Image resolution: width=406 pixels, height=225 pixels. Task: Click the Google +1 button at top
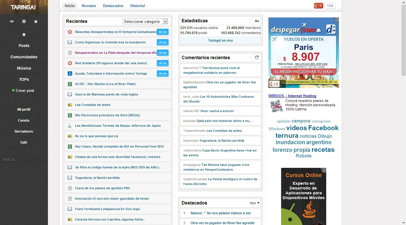(x=318, y=6)
